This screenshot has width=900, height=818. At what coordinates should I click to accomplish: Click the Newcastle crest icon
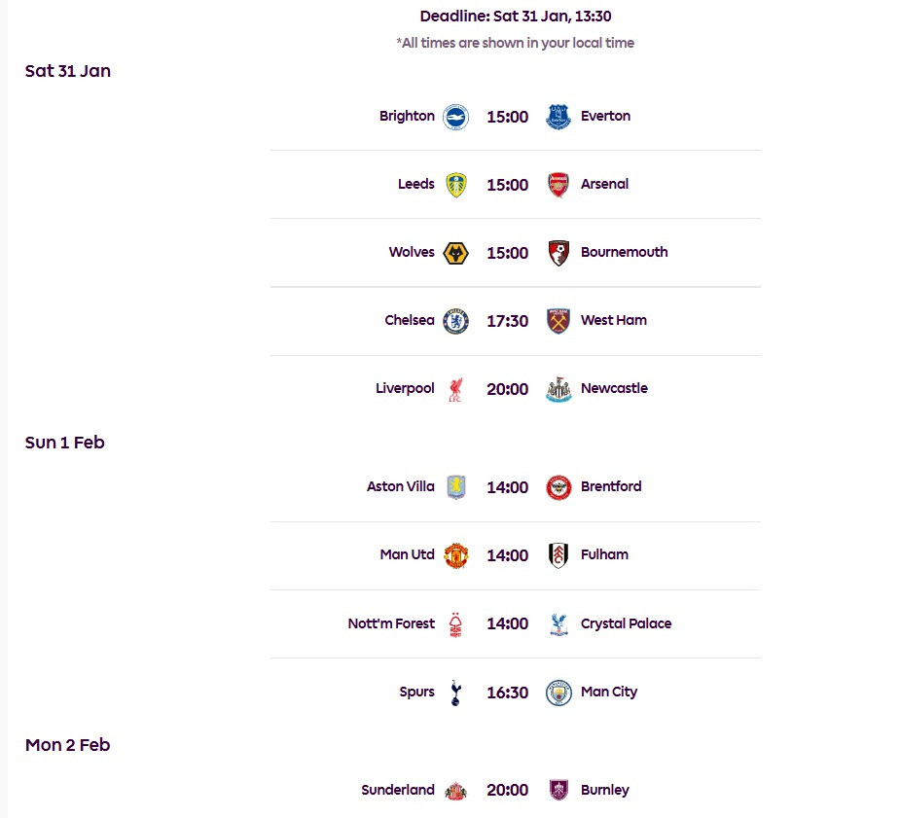558,389
